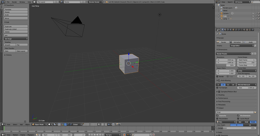Toggle Lamp visibility eye in outliner

pos(253,19)
